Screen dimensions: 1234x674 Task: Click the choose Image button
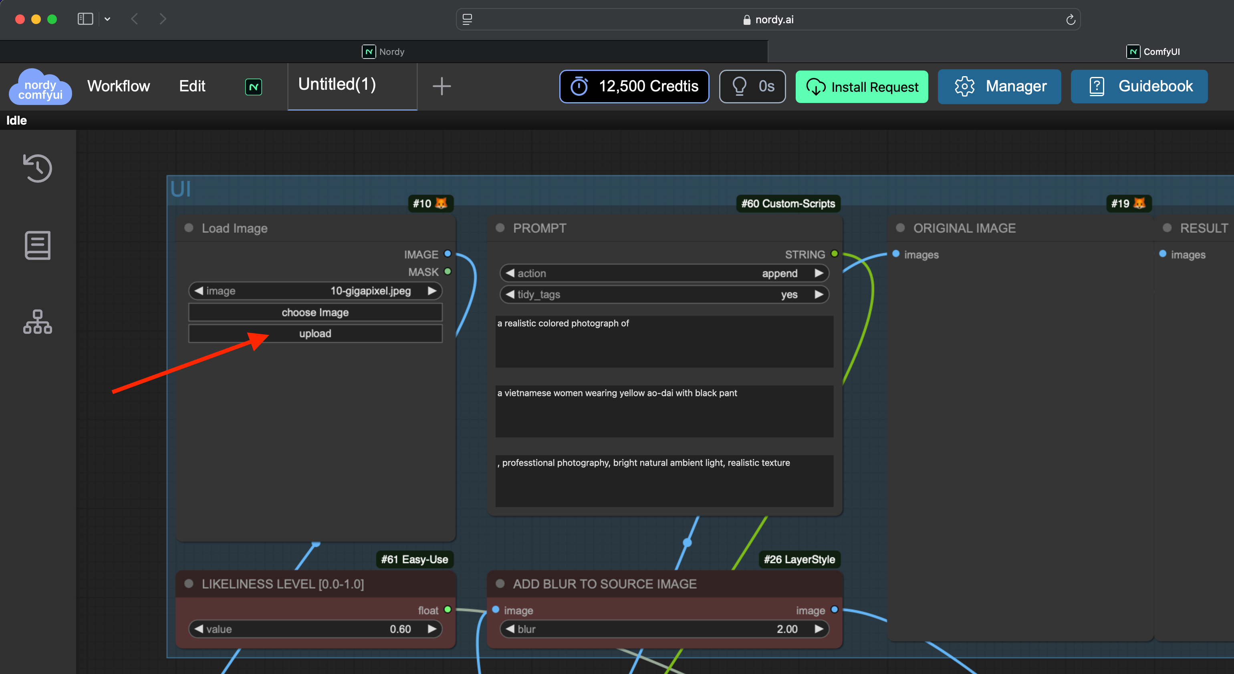(x=315, y=312)
